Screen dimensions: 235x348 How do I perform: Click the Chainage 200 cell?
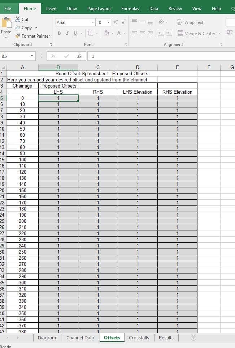click(x=22, y=221)
